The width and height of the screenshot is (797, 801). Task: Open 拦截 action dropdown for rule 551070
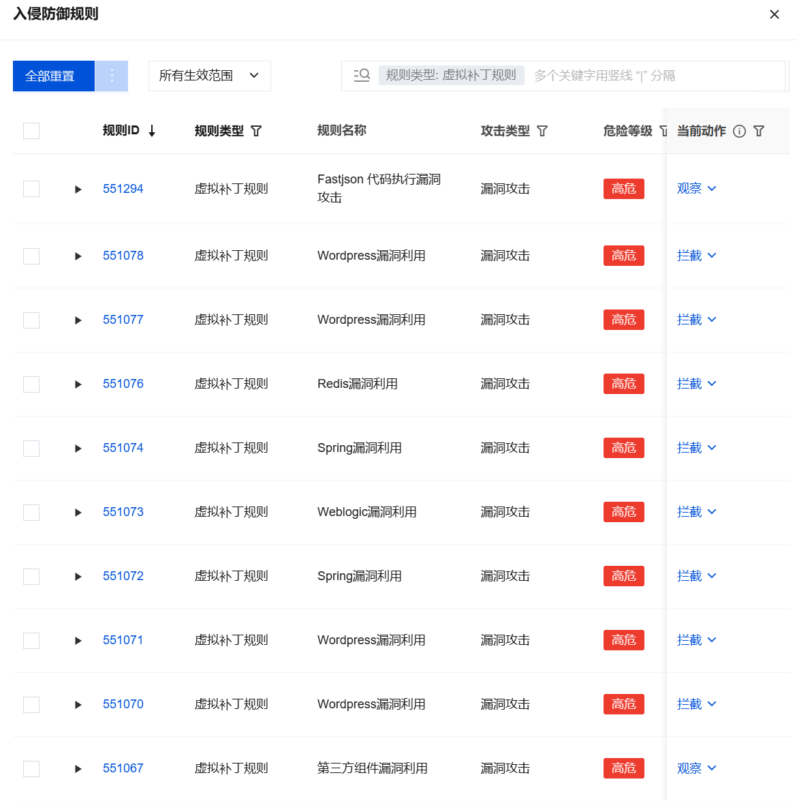tap(697, 704)
